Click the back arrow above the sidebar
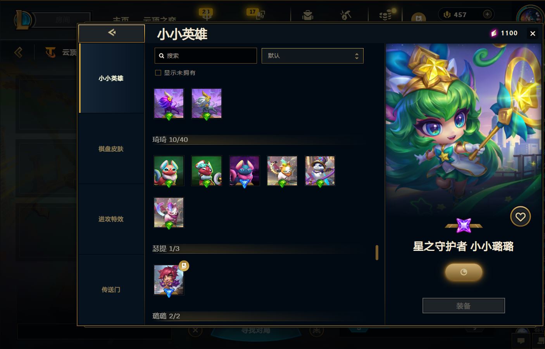Viewport: 545px width, 349px height. [112, 33]
